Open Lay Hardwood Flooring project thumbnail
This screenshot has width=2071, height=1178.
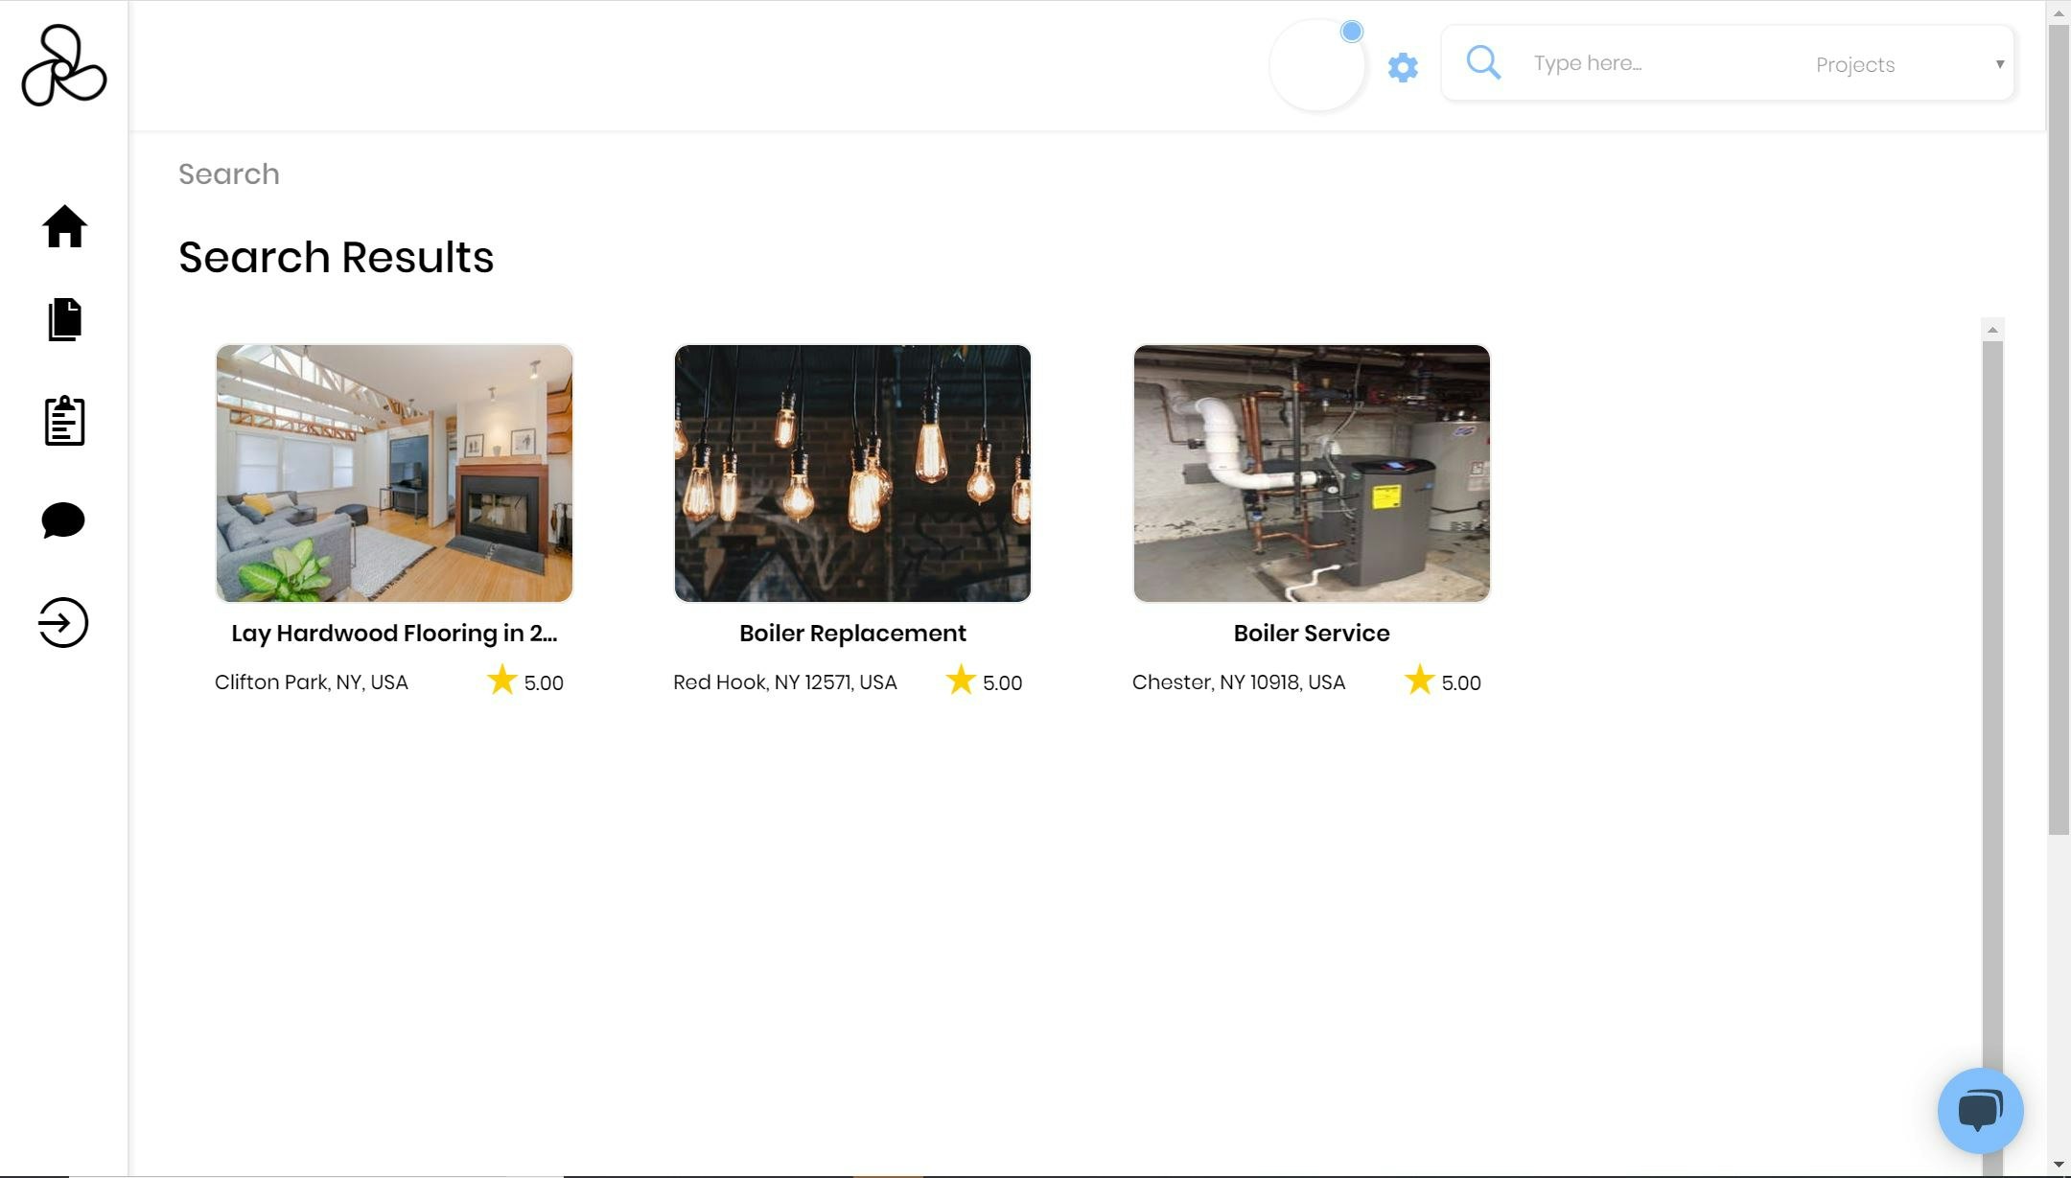click(394, 474)
